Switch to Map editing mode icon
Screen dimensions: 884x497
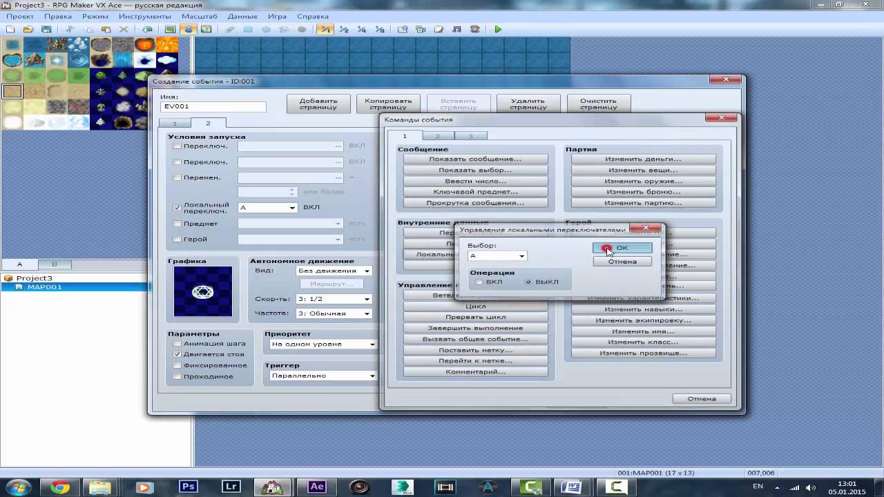[171, 29]
